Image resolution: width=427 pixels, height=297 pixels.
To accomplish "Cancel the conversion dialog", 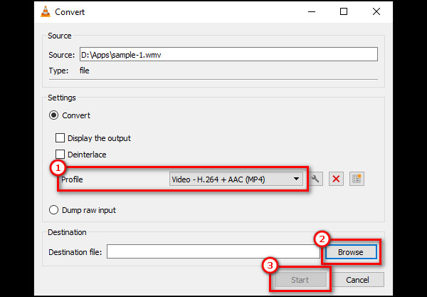I will pos(359,280).
